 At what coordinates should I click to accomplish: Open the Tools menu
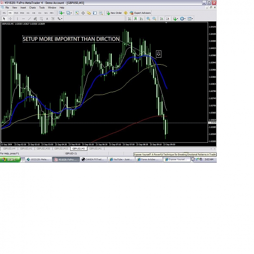42,8
